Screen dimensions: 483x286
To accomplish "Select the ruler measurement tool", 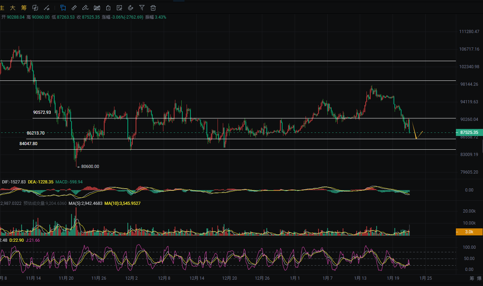I will [x=74, y=7].
